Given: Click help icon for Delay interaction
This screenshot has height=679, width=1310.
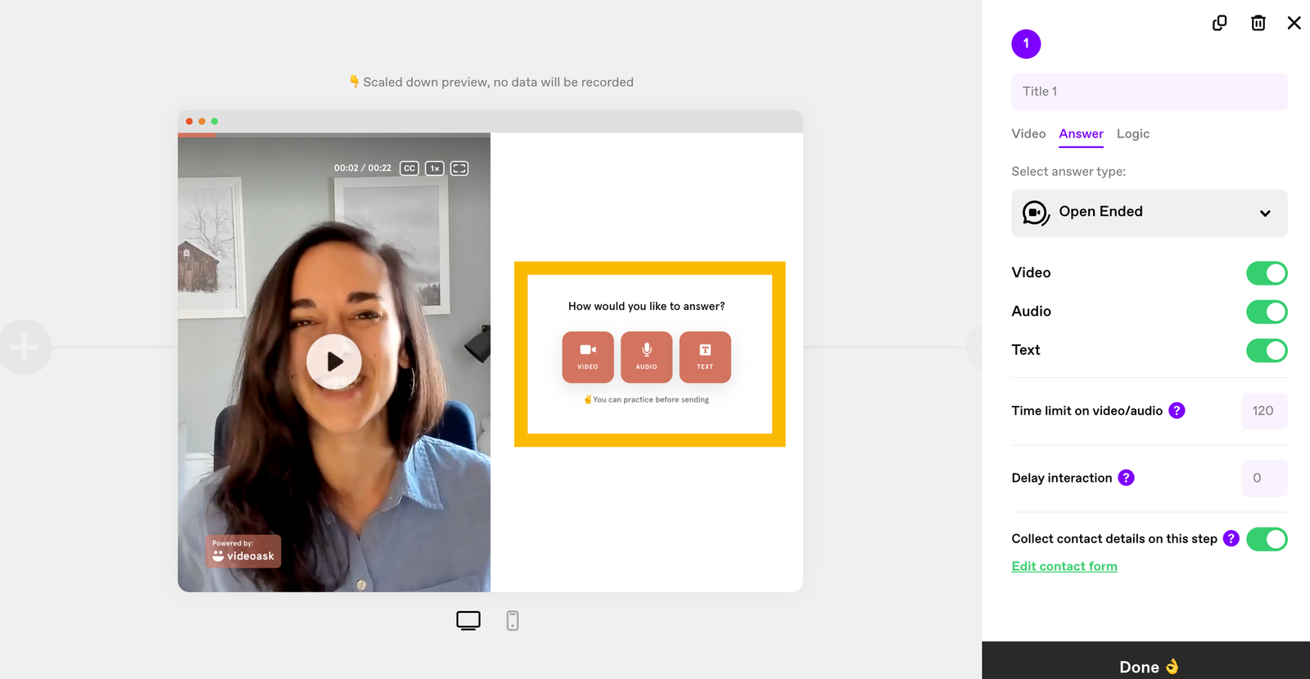Looking at the screenshot, I should pyautogui.click(x=1127, y=478).
